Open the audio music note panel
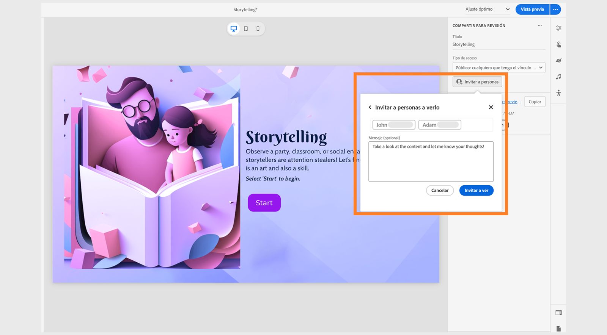Image resolution: width=607 pixels, height=335 pixels. point(558,77)
